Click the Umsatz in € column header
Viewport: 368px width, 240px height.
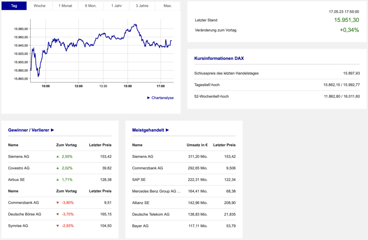click(x=197, y=145)
